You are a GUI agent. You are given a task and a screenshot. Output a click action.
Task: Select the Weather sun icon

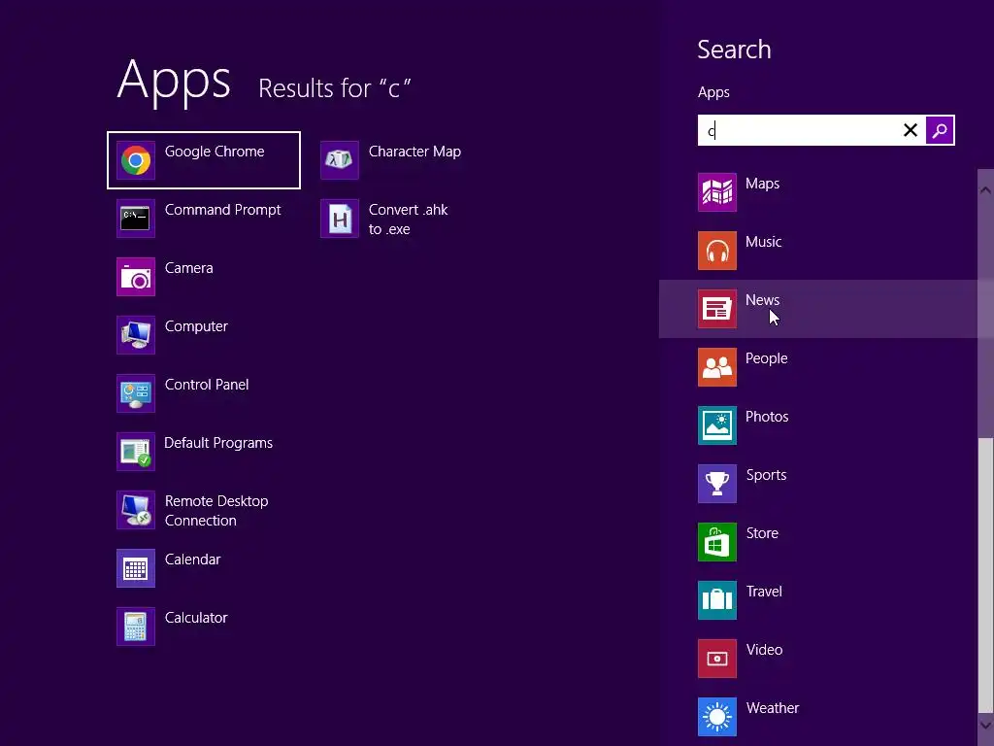point(717,718)
